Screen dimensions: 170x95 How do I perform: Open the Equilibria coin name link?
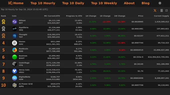tap(24, 28)
